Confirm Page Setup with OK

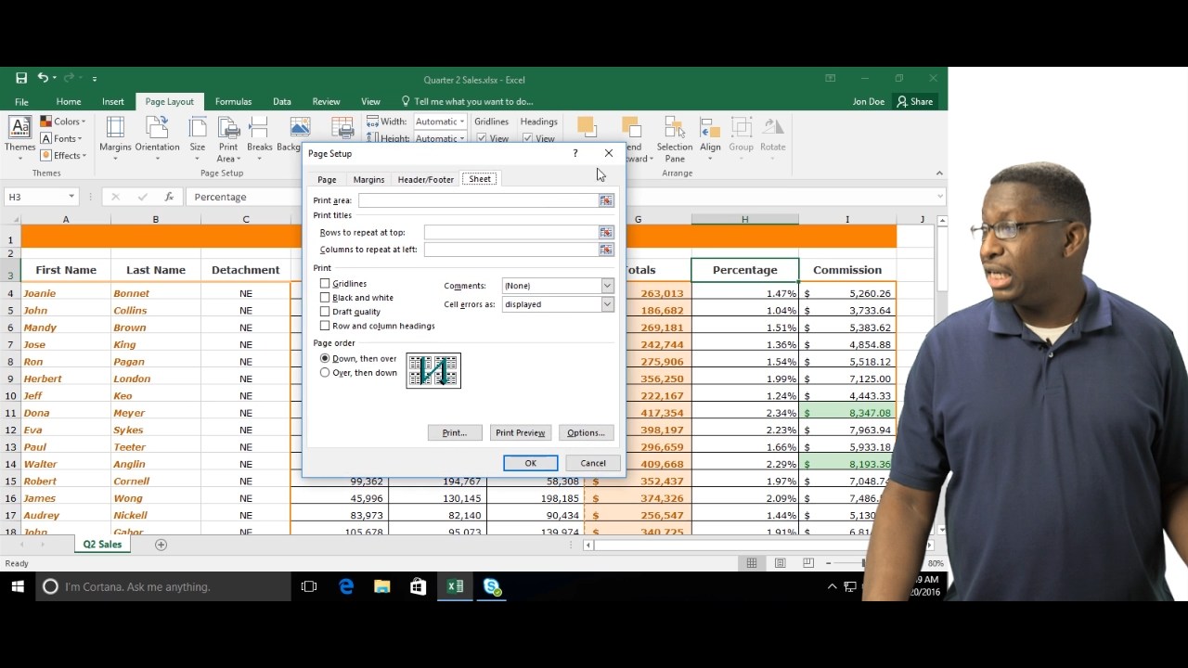[530, 463]
